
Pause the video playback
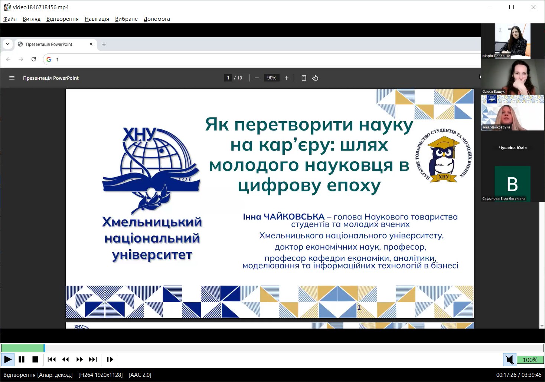pyautogui.click(x=22, y=359)
